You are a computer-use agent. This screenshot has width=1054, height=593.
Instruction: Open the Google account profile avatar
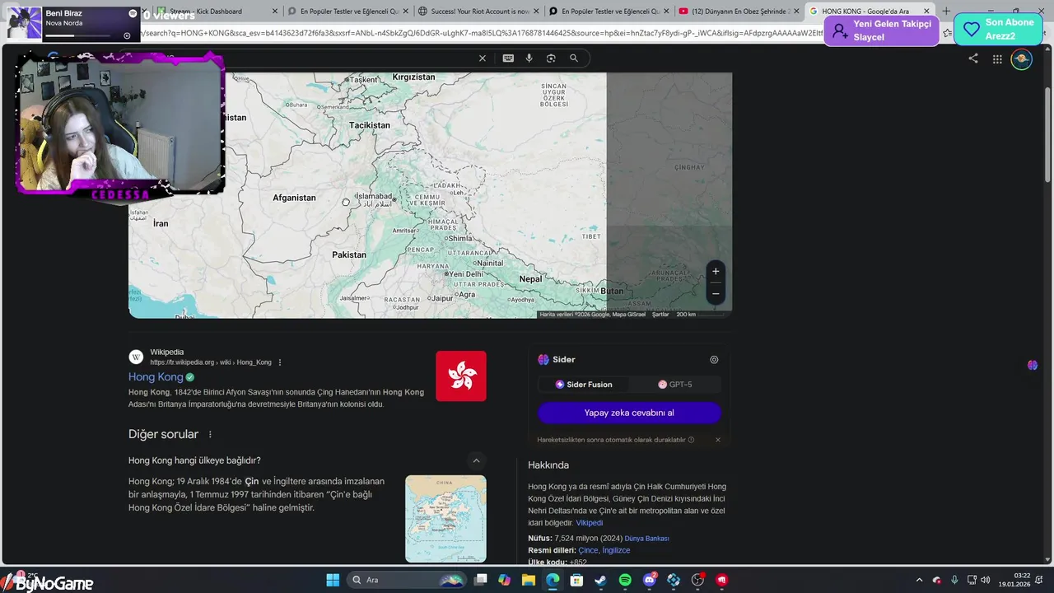click(x=1021, y=59)
